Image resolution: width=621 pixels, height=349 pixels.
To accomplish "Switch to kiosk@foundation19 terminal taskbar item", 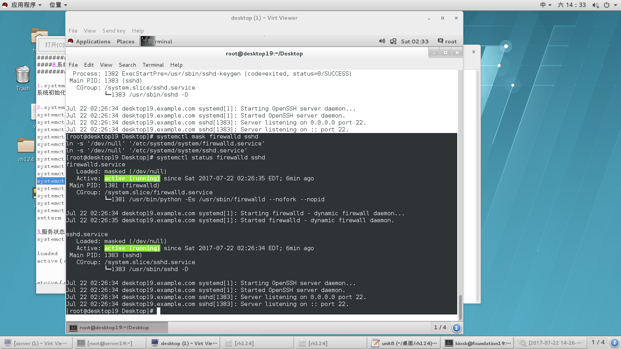I will 478,343.
